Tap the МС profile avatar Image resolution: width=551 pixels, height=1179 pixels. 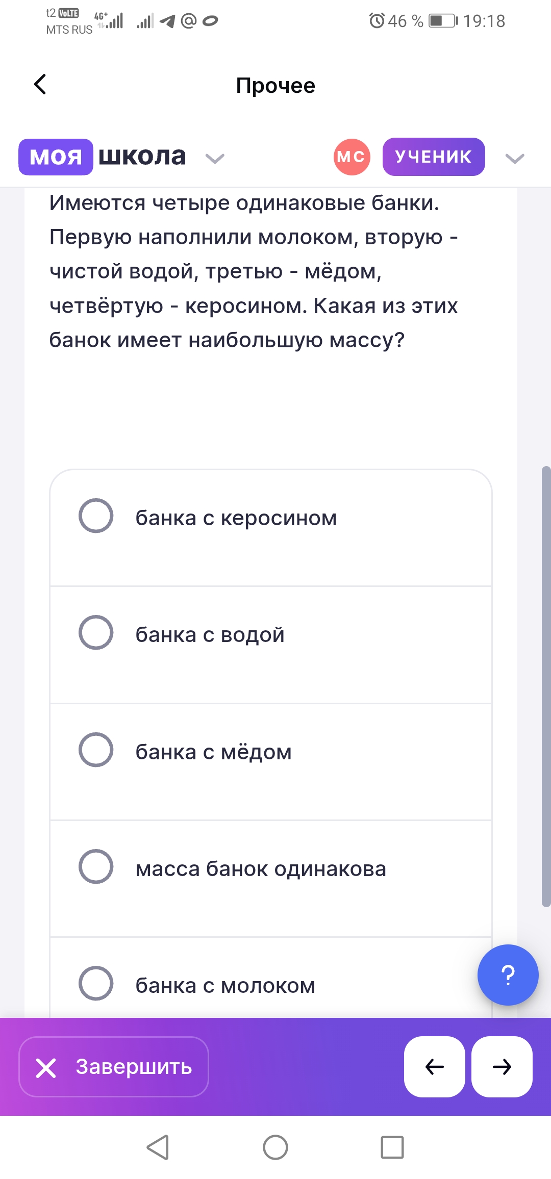click(x=352, y=157)
